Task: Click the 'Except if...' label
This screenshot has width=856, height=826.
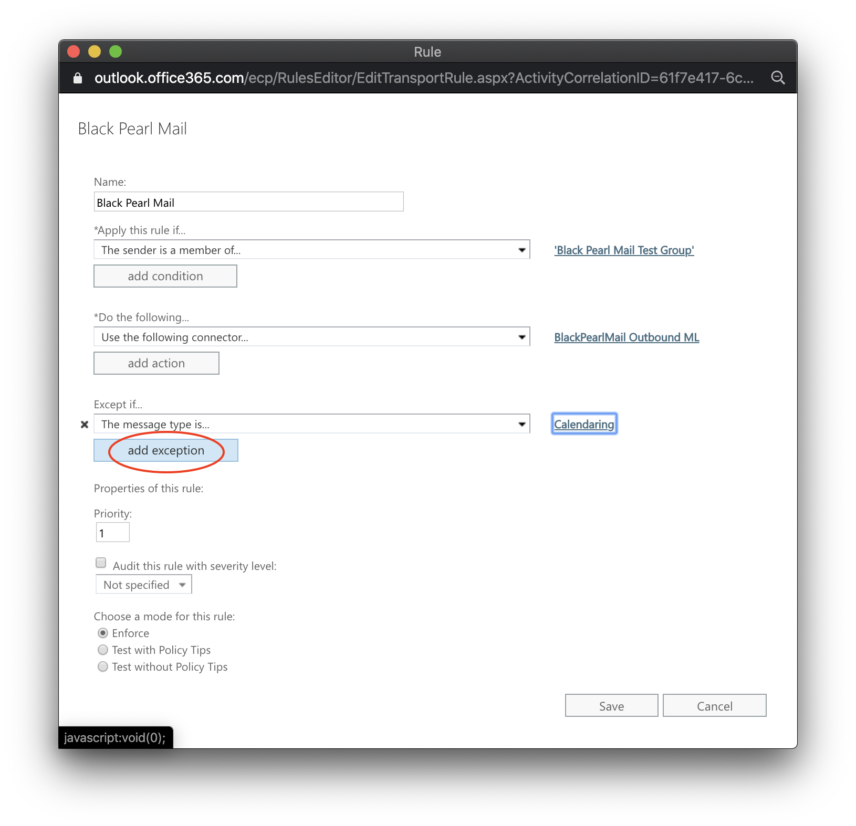Action: pos(118,405)
